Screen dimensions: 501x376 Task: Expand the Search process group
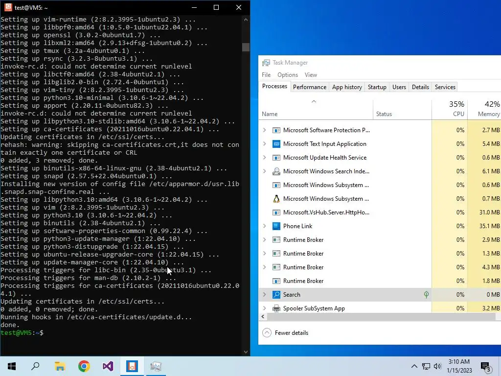[265, 295]
